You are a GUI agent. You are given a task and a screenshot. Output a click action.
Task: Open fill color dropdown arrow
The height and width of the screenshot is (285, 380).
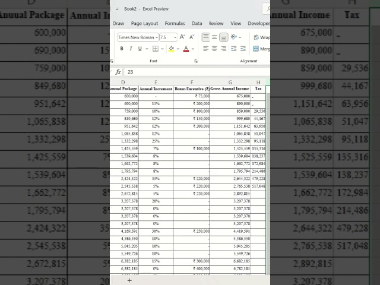point(178,49)
